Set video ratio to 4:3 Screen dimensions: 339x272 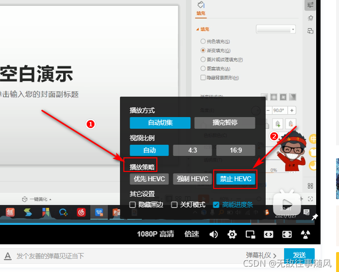pos(192,150)
